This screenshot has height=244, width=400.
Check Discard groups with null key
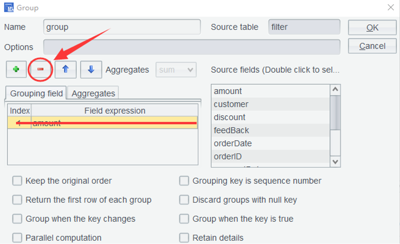(x=184, y=200)
